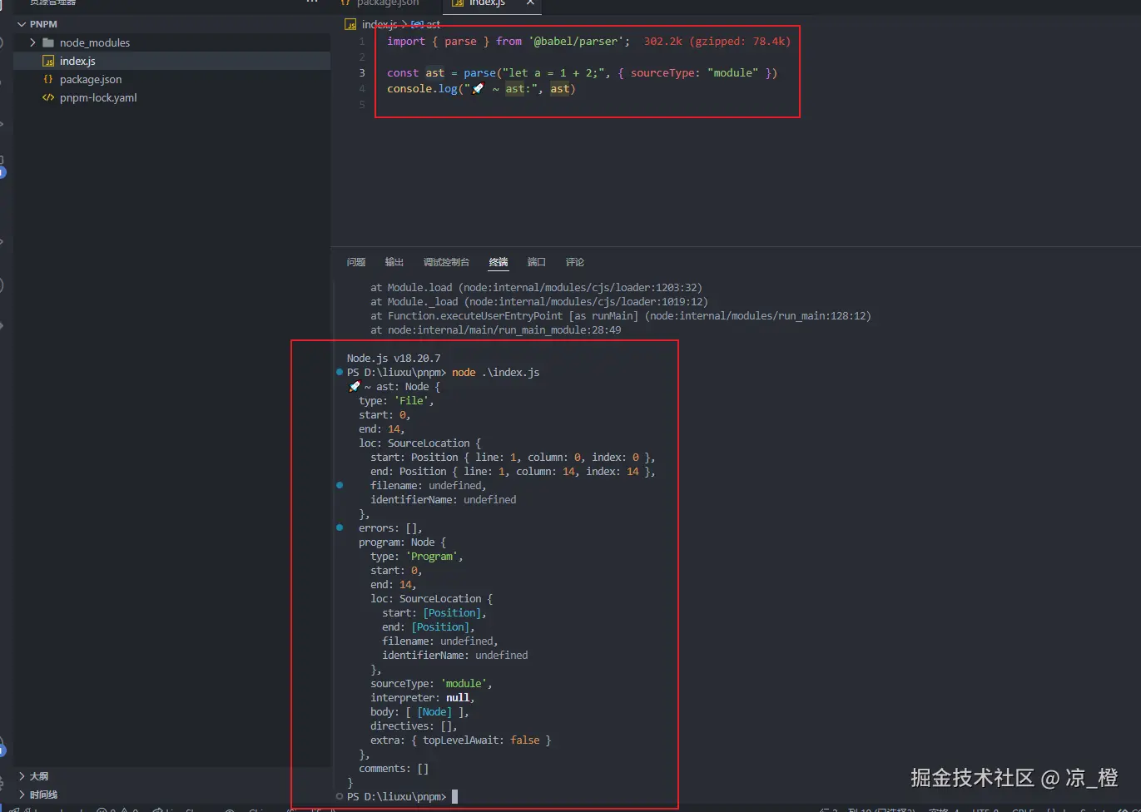This screenshot has width=1141, height=812.
Task: Click line number 4 in the editor gutter
Action: pyautogui.click(x=362, y=88)
